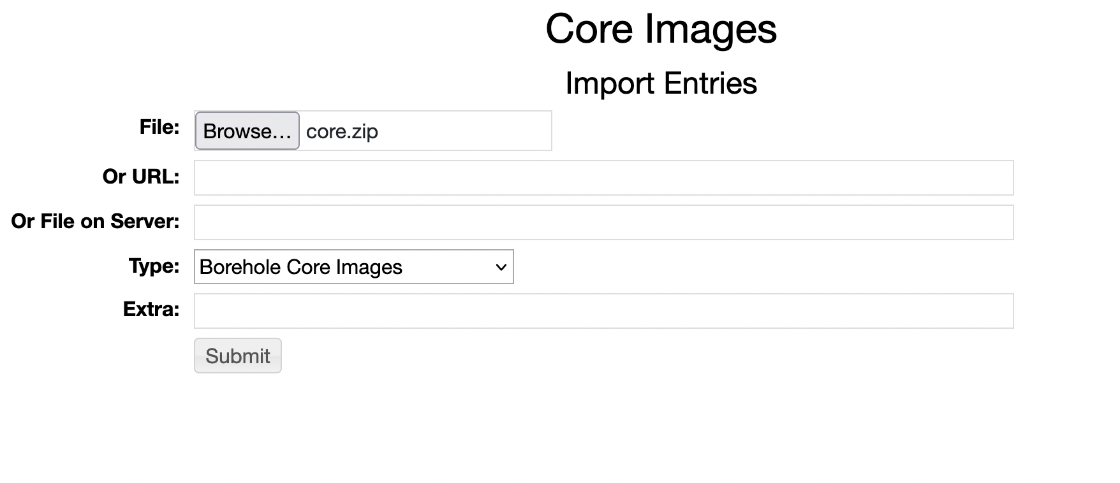Screen dimensions: 1120x483
Task: Click the Extra: label
Action: coord(151,309)
